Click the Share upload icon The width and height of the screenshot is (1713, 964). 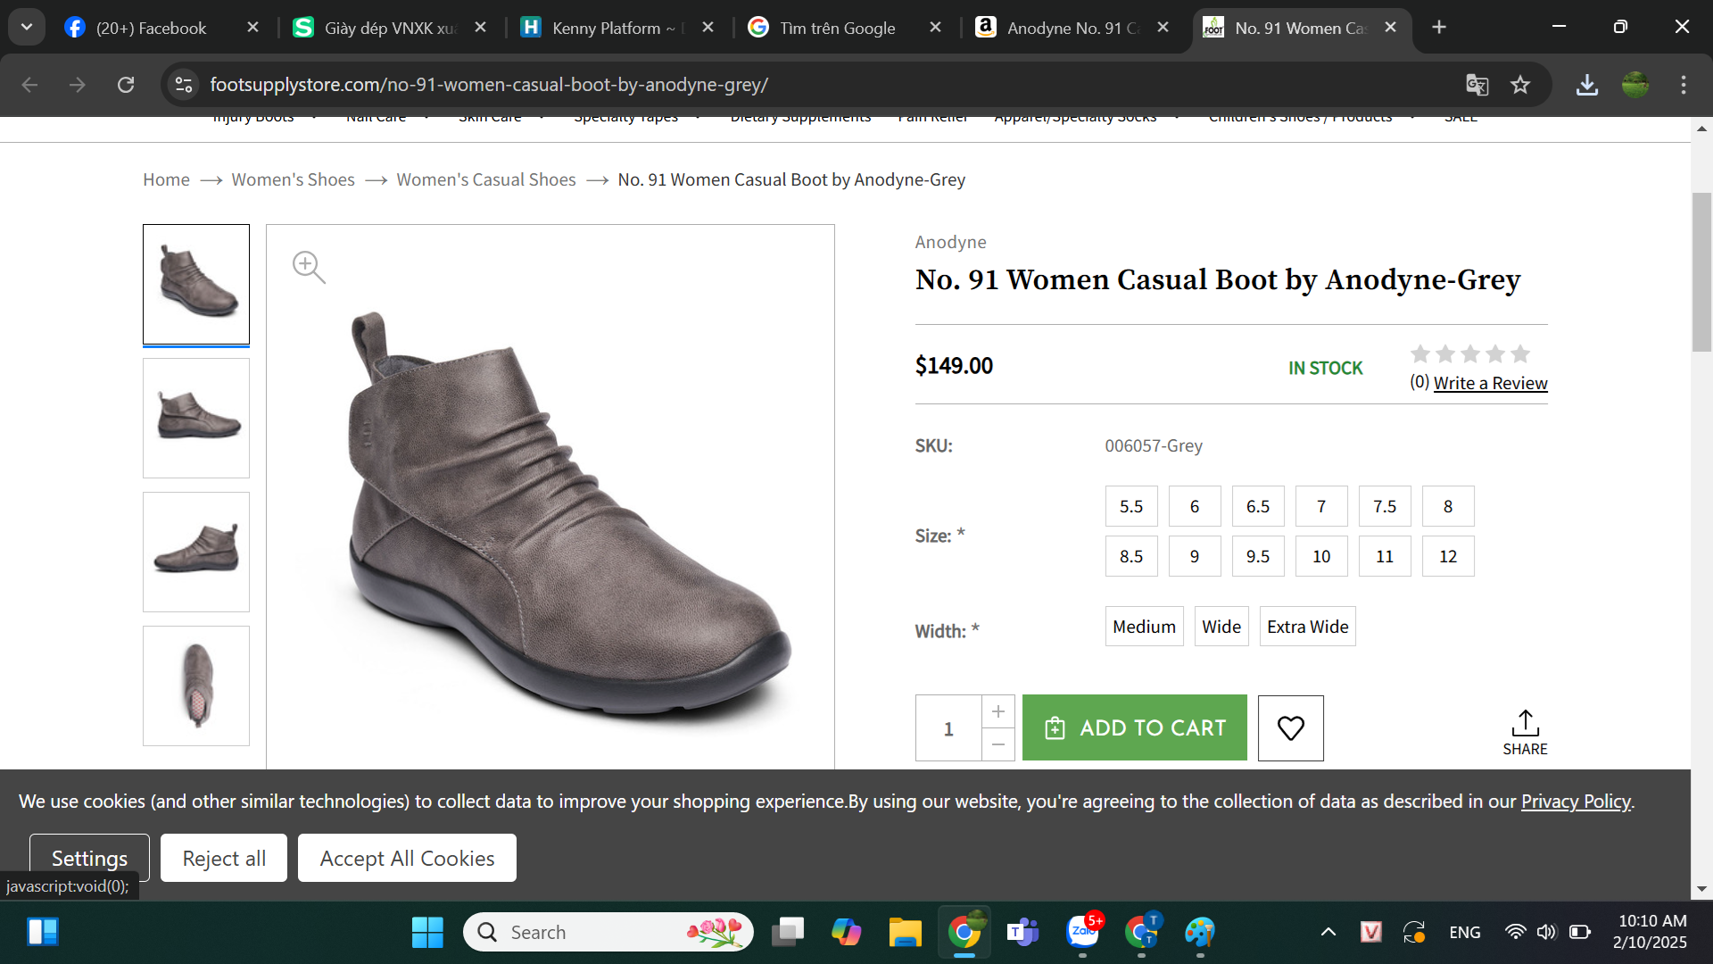tap(1525, 724)
